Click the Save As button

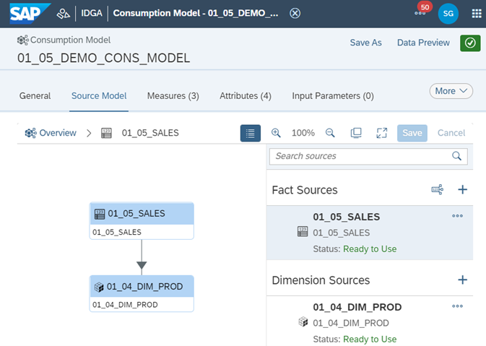[365, 43]
